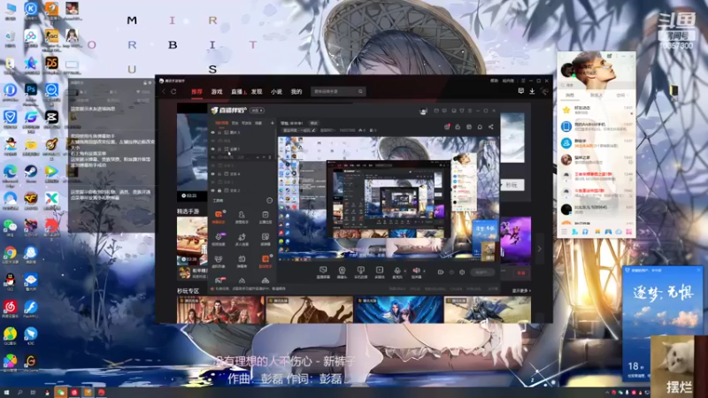The image size is (708, 398).
Task: Delete selected layer with trash icon
Action: [x=270, y=157]
